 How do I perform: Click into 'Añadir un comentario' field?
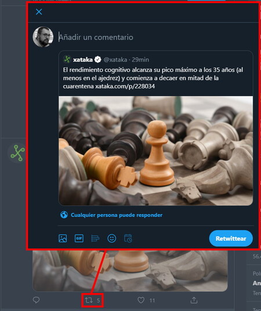point(154,37)
